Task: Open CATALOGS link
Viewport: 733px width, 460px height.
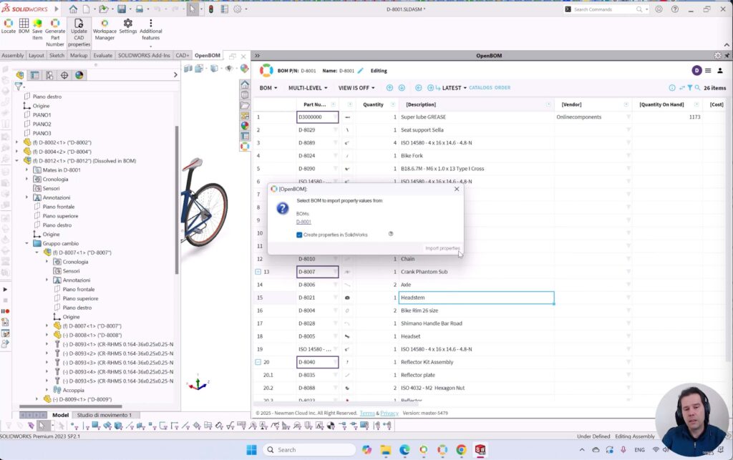Action: (x=480, y=88)
